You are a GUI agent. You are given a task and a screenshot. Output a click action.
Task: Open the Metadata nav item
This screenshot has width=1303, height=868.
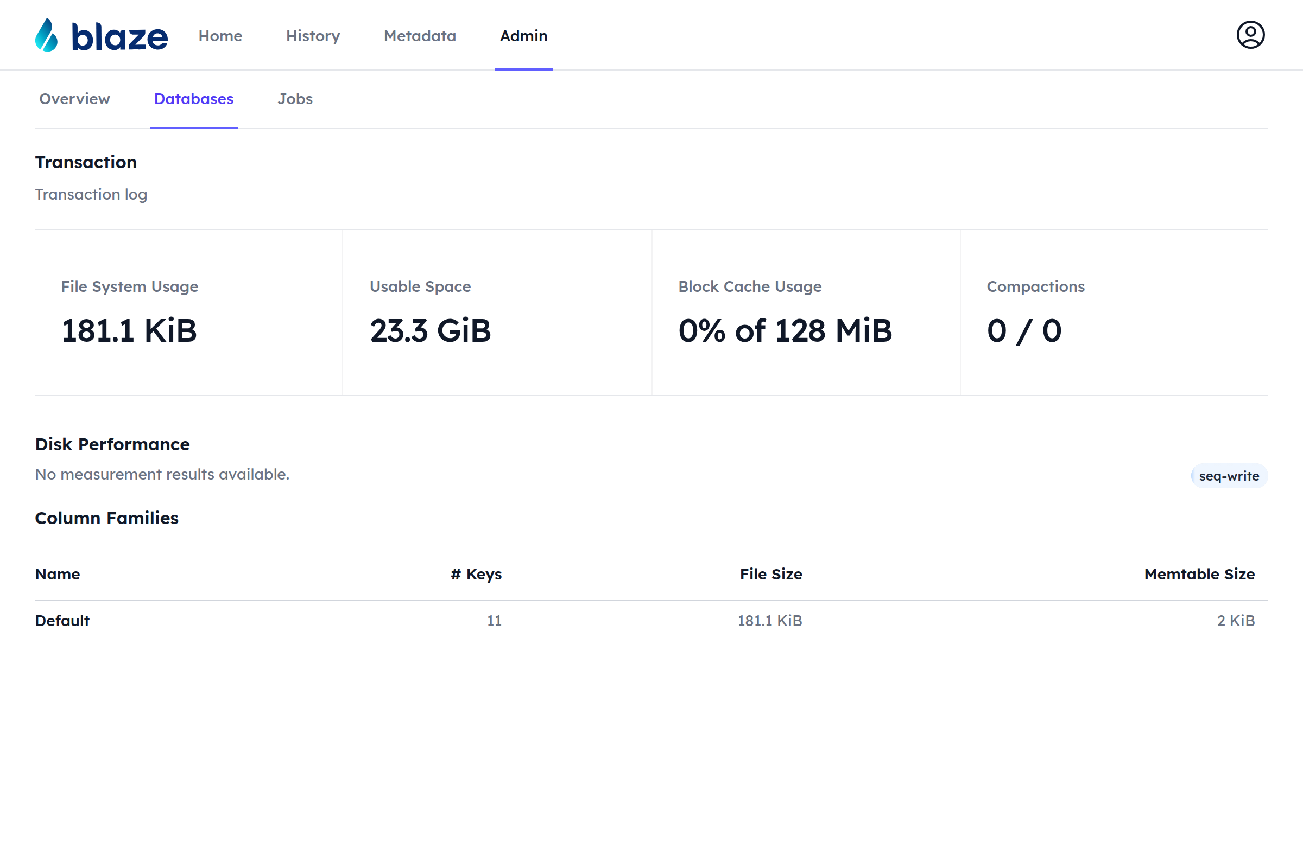click(420, 36)
